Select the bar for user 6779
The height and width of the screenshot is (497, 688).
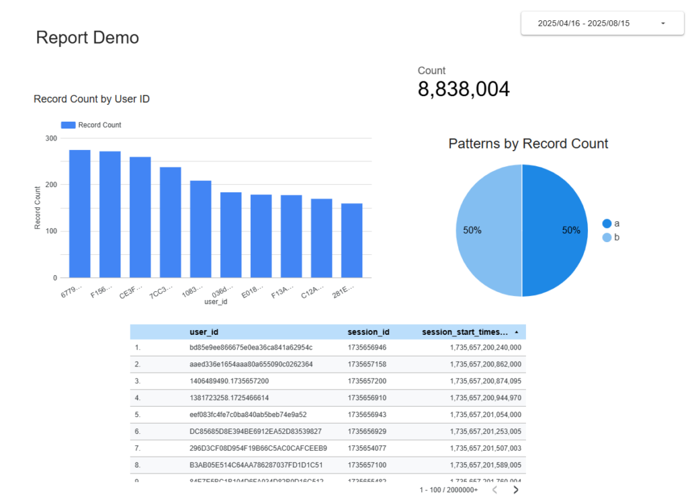[x=80, y=214]
